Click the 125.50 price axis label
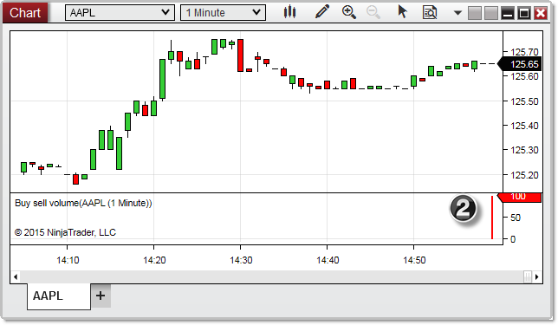The image size is (558, 325). pyautogui.click(x=524, y=101)
